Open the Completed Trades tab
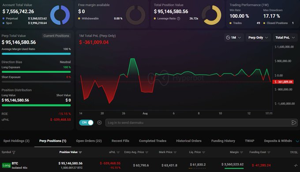This screenshot has width=300, height=172. tap(153, 141)
